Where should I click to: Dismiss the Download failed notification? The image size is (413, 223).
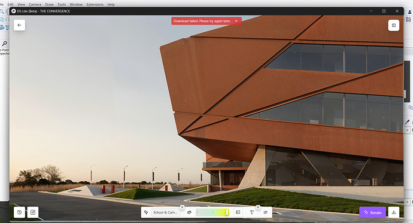pyautogui.click(x=236, y=21)
